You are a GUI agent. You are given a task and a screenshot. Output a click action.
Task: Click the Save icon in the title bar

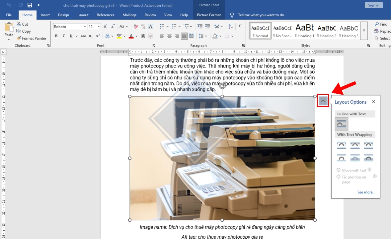pyautogui.click(x=30, y=5)
